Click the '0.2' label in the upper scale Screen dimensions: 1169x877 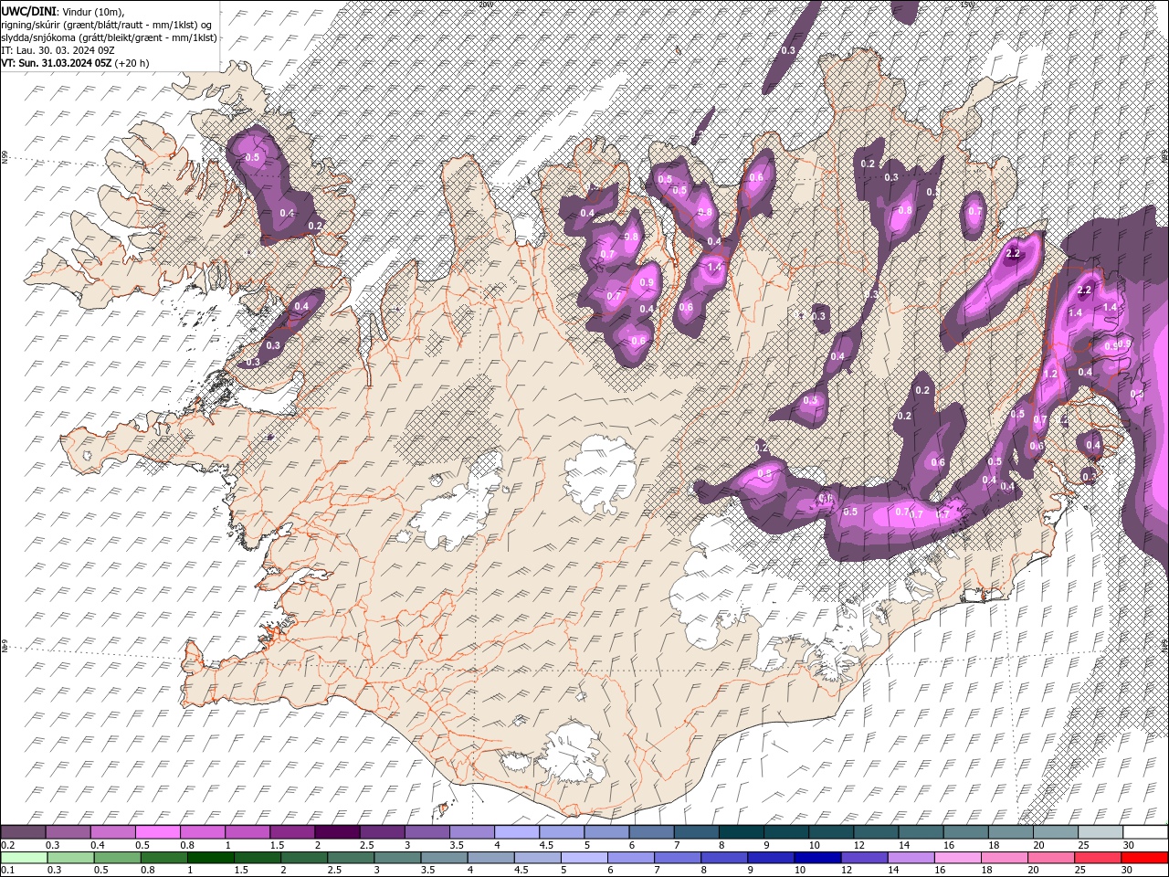coord(8,845)
